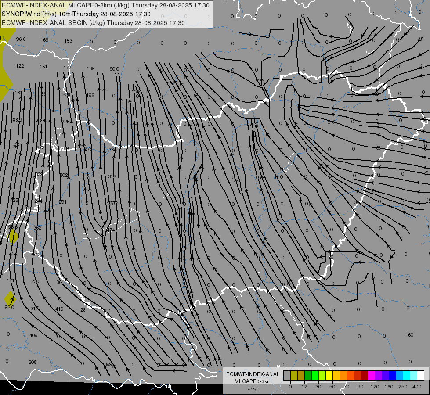
Task: Click the legend tick label 30
Action: pyautogui.click(x=318, y=387)
